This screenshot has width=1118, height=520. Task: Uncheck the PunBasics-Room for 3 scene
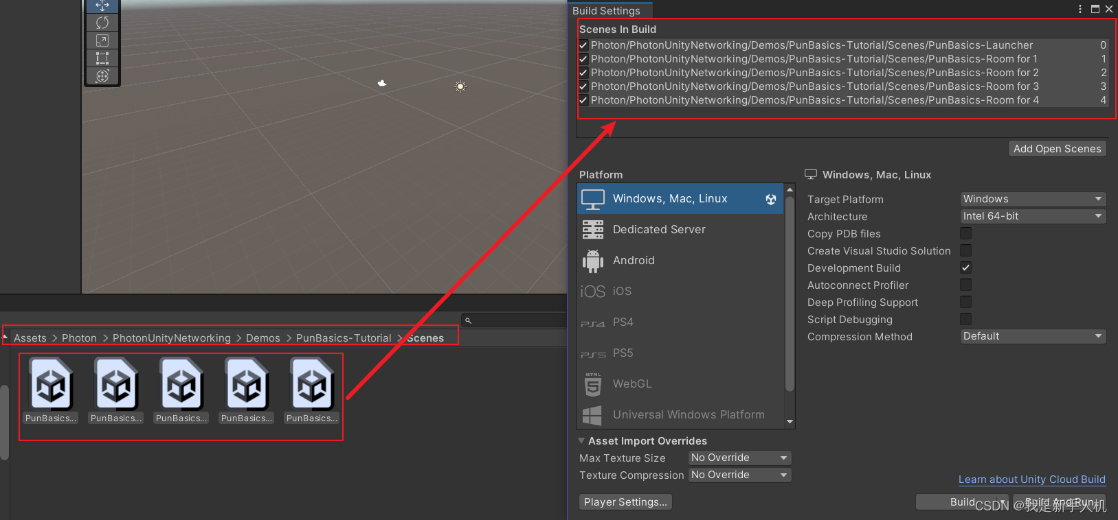[583, 86]
